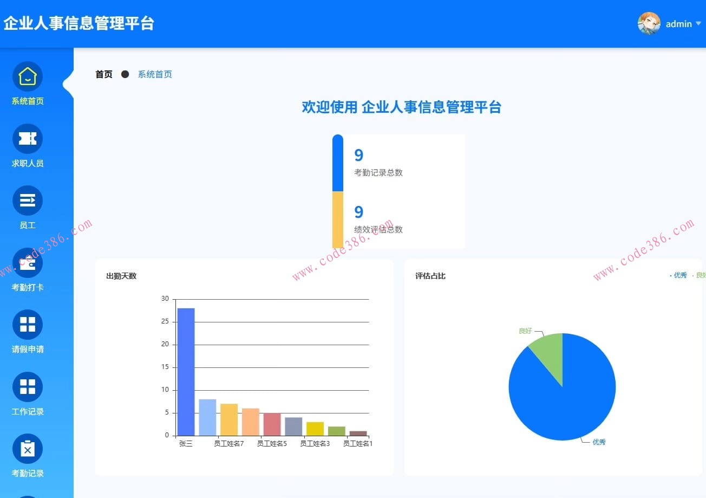706x498 pixels.
Task: Open the 求职人员 section via its sidebar icon
Action: click(x=27, y=138)
